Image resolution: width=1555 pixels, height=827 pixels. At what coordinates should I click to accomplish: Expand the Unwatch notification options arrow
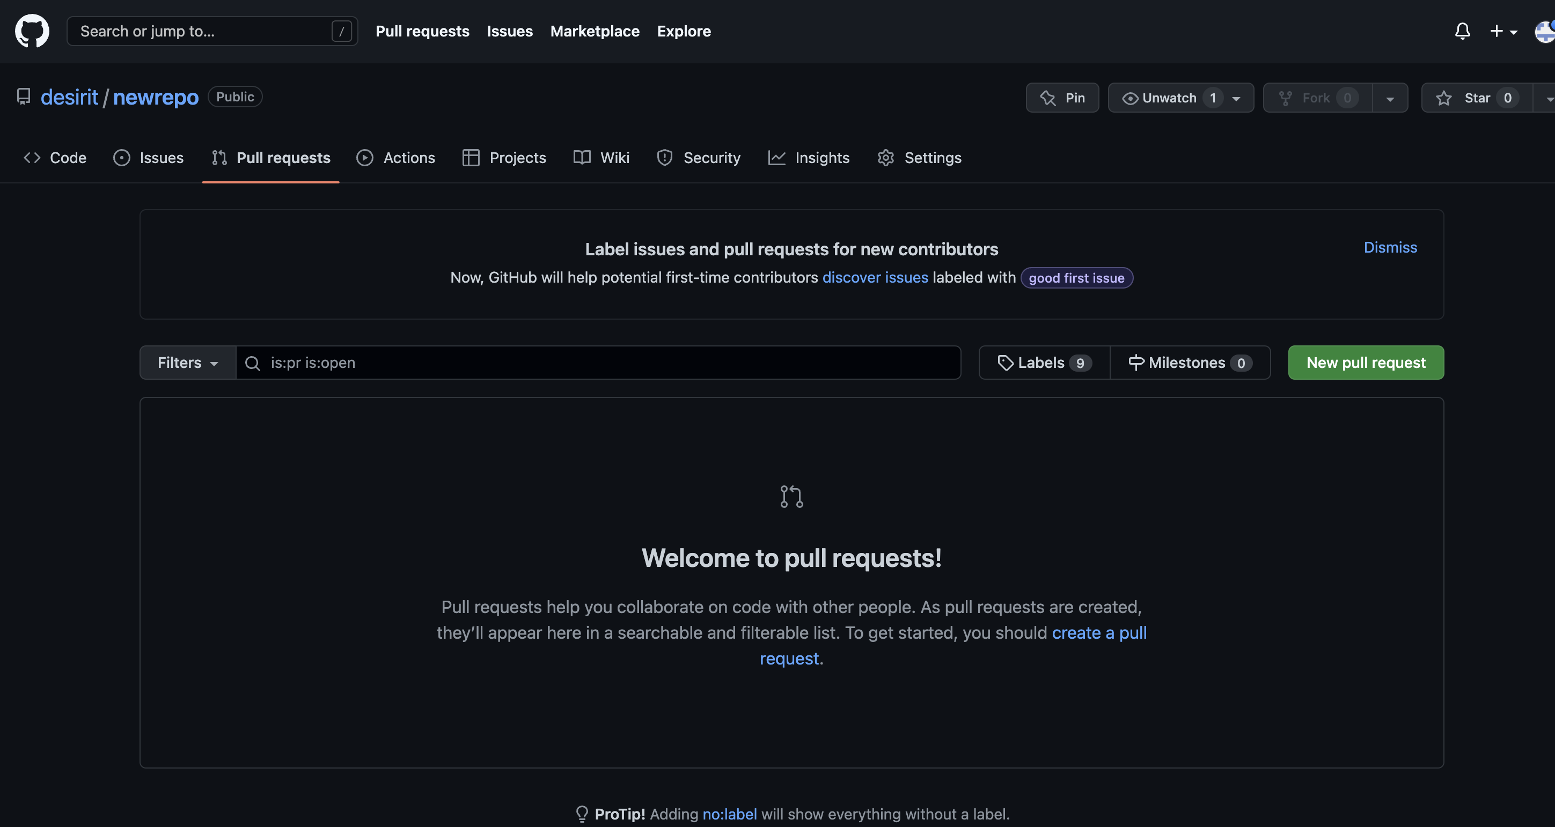click(1236, 99)
